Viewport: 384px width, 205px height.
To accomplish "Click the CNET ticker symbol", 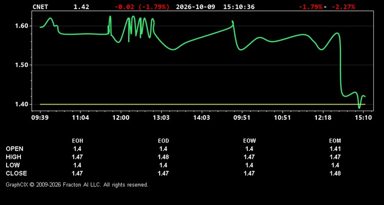I will click(40, 7).
